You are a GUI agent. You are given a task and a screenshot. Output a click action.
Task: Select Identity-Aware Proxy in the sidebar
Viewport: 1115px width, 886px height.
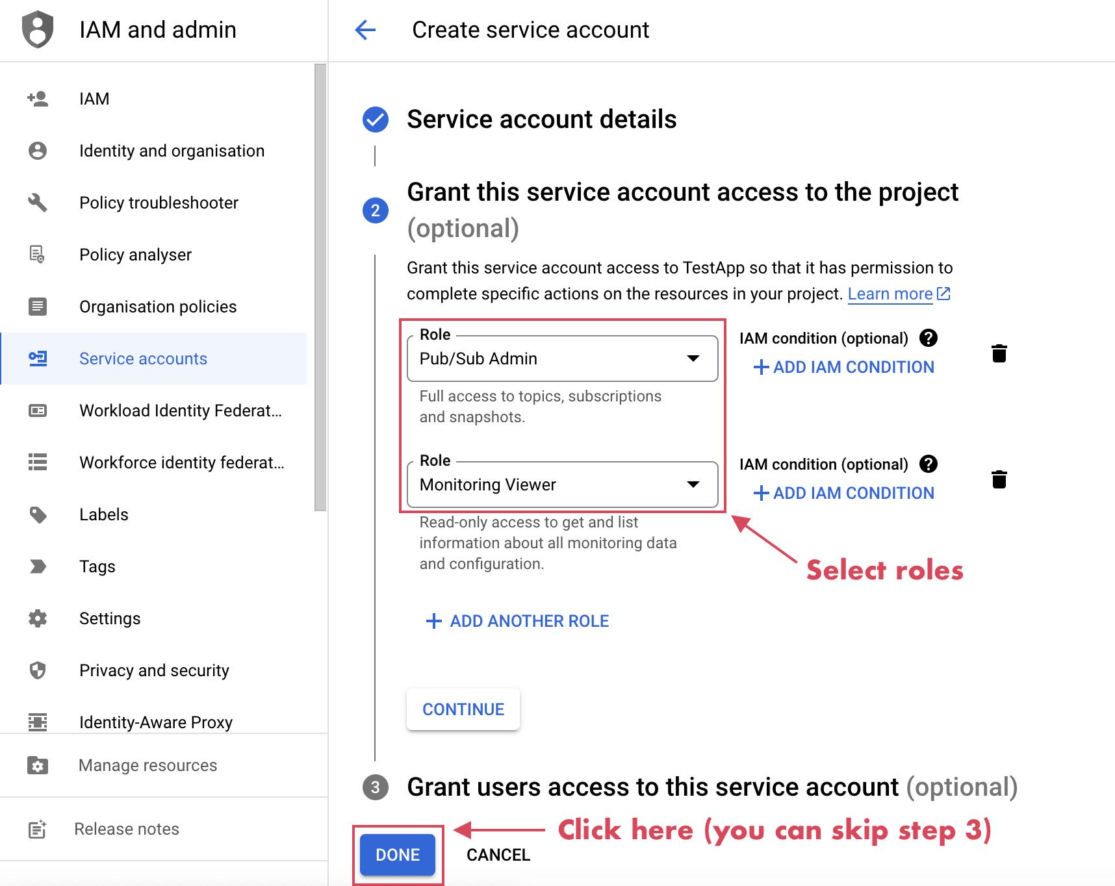click(156, 722)
